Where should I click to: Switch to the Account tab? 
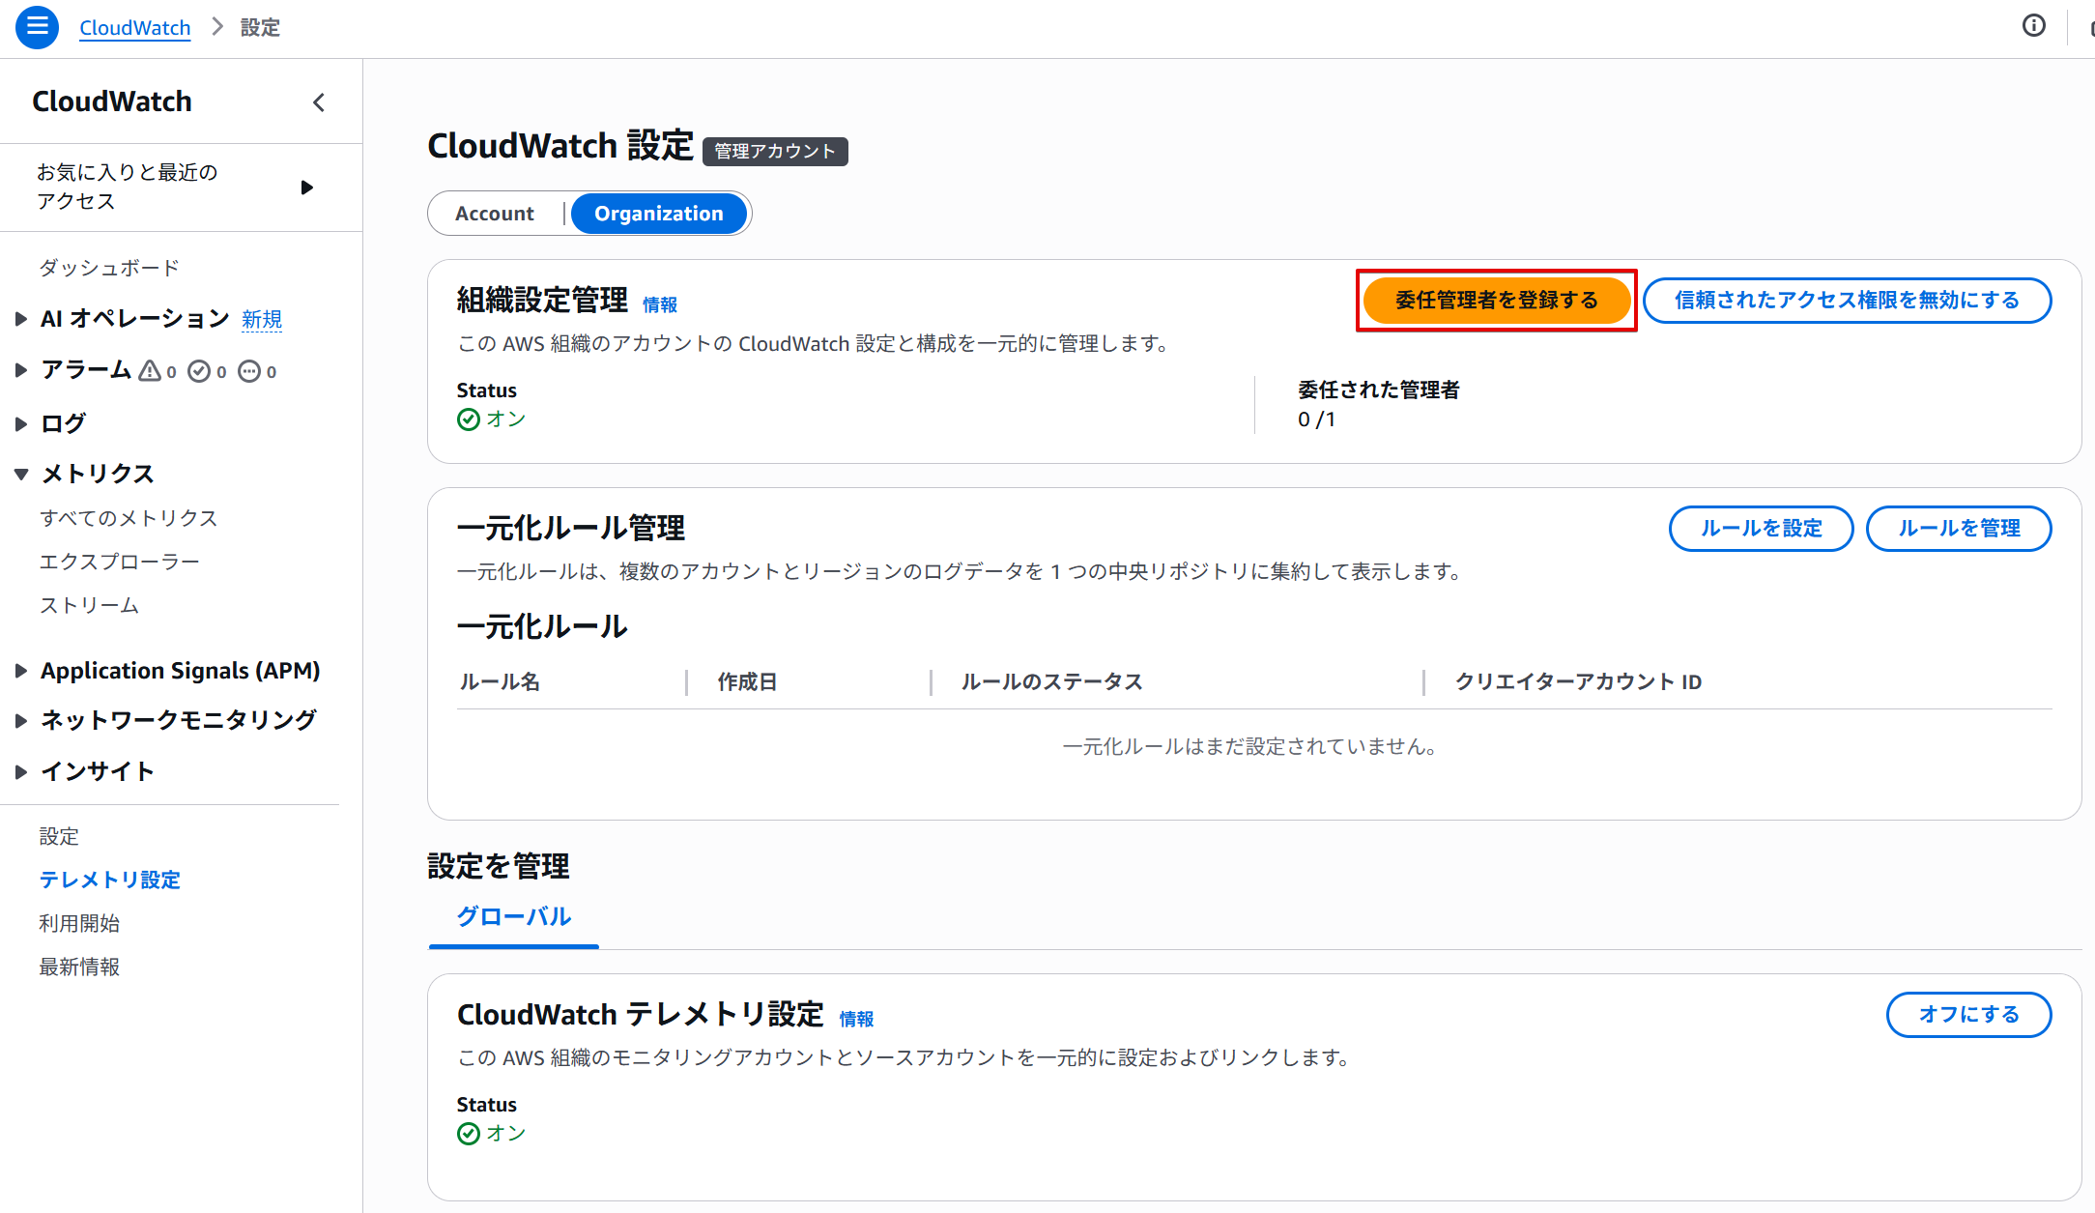coord(495,214)
